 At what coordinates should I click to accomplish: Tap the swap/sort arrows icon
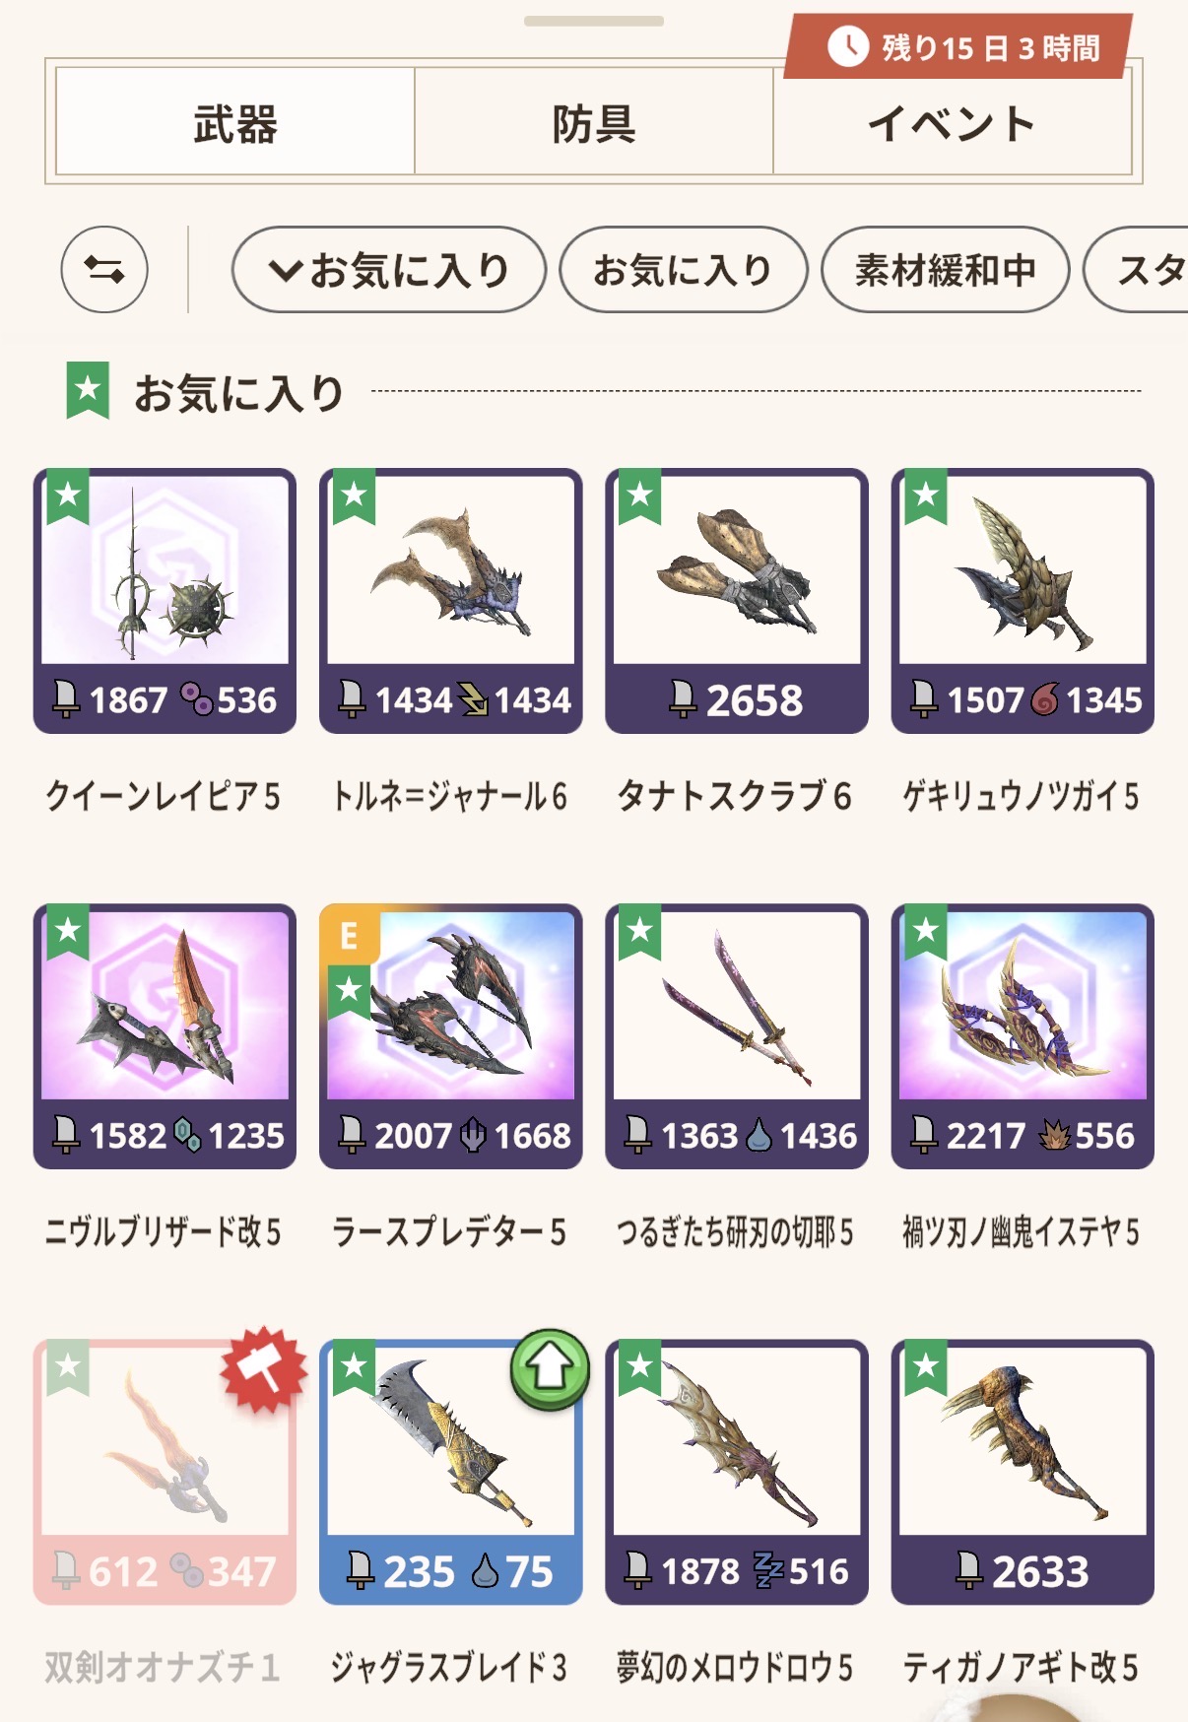point(104,270)
